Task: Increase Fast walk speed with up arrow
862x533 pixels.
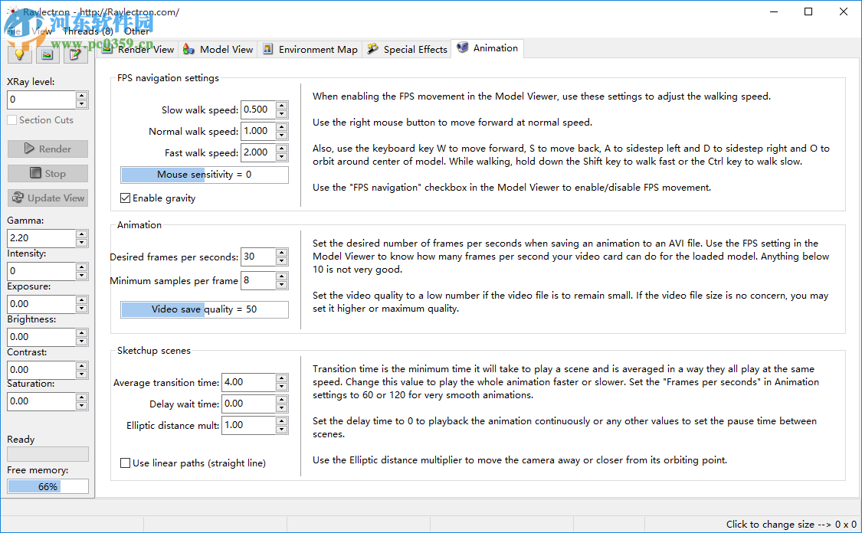Action: [x=281, y=149]
